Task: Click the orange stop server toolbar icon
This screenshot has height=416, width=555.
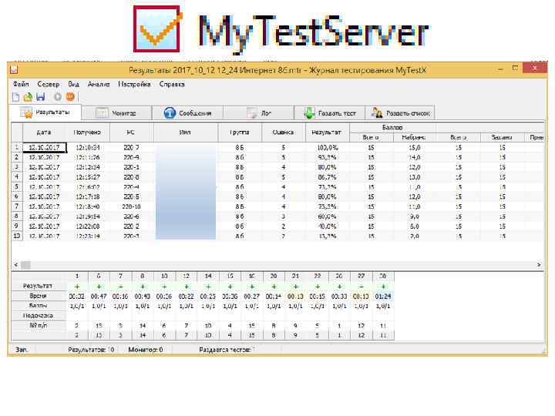Action: tap(70, 96)
